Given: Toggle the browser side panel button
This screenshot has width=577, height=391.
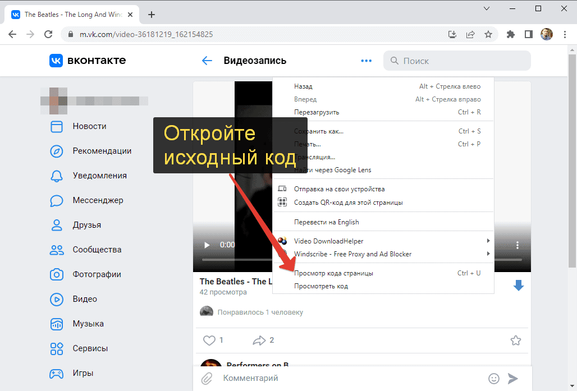Looking at the screenshot, I should pos(528,34).
